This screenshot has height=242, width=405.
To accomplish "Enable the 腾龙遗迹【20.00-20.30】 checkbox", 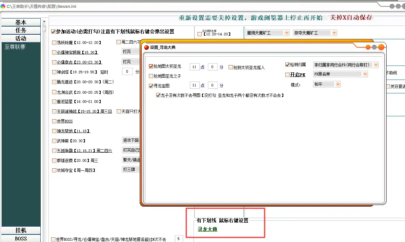I will pyautogui.click(x=54, y=82).
